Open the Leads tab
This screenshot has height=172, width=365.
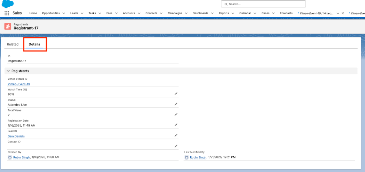(x=74, y=13)
